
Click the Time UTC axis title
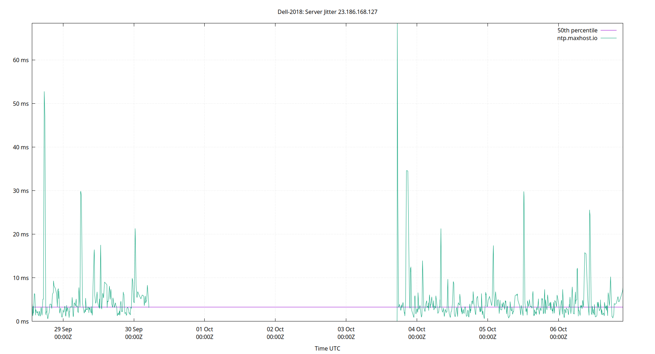pos(327,348)
